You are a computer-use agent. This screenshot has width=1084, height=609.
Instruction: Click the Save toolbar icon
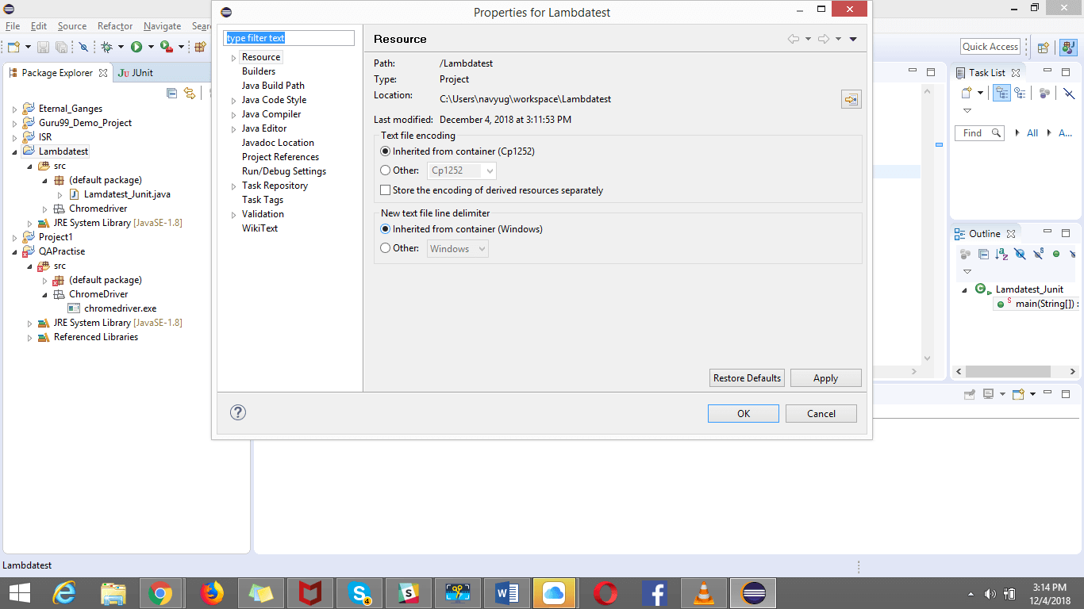click(x=43, y=47)
